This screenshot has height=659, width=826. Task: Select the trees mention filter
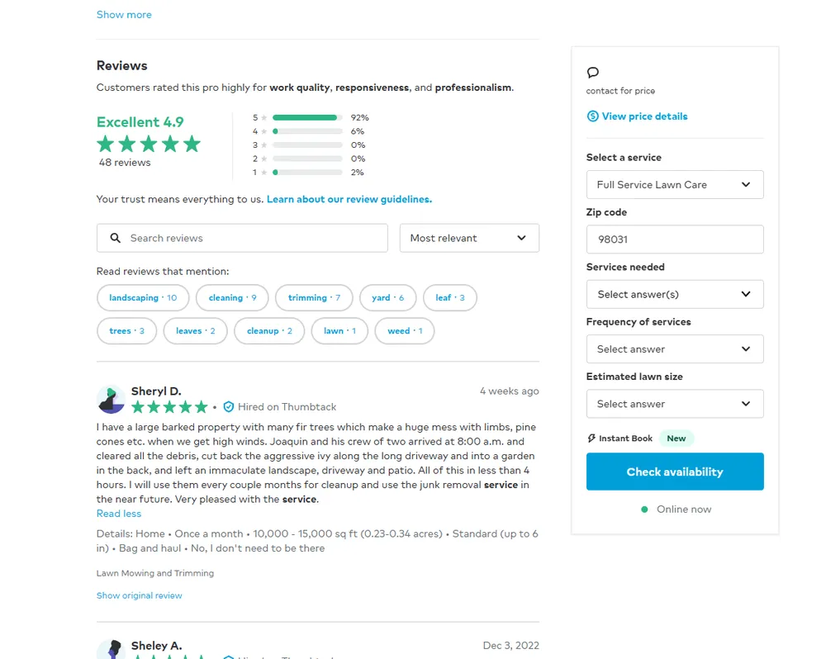click(126, 331)
